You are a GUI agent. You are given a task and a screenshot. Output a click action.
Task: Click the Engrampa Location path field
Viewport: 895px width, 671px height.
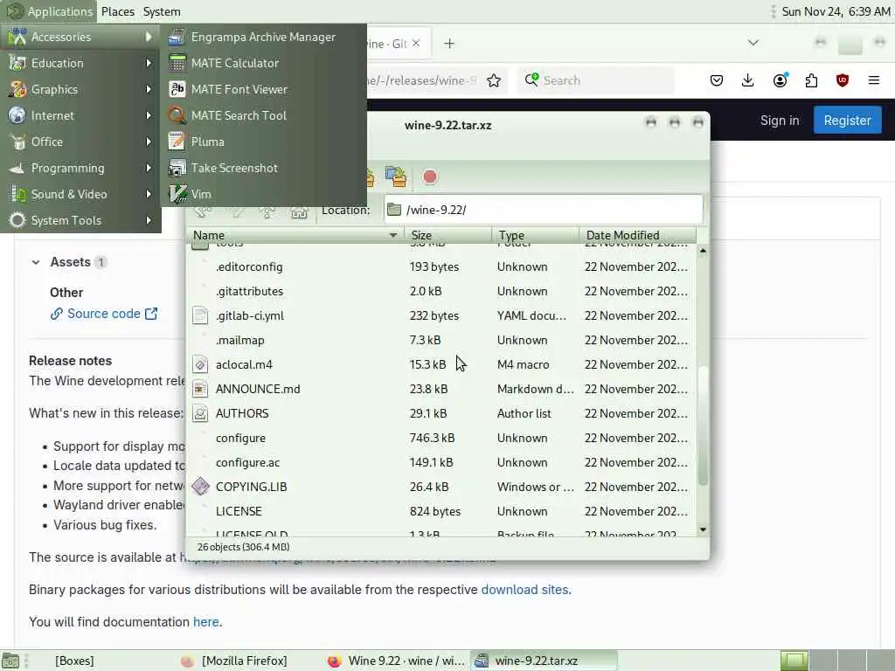(544, 210)
